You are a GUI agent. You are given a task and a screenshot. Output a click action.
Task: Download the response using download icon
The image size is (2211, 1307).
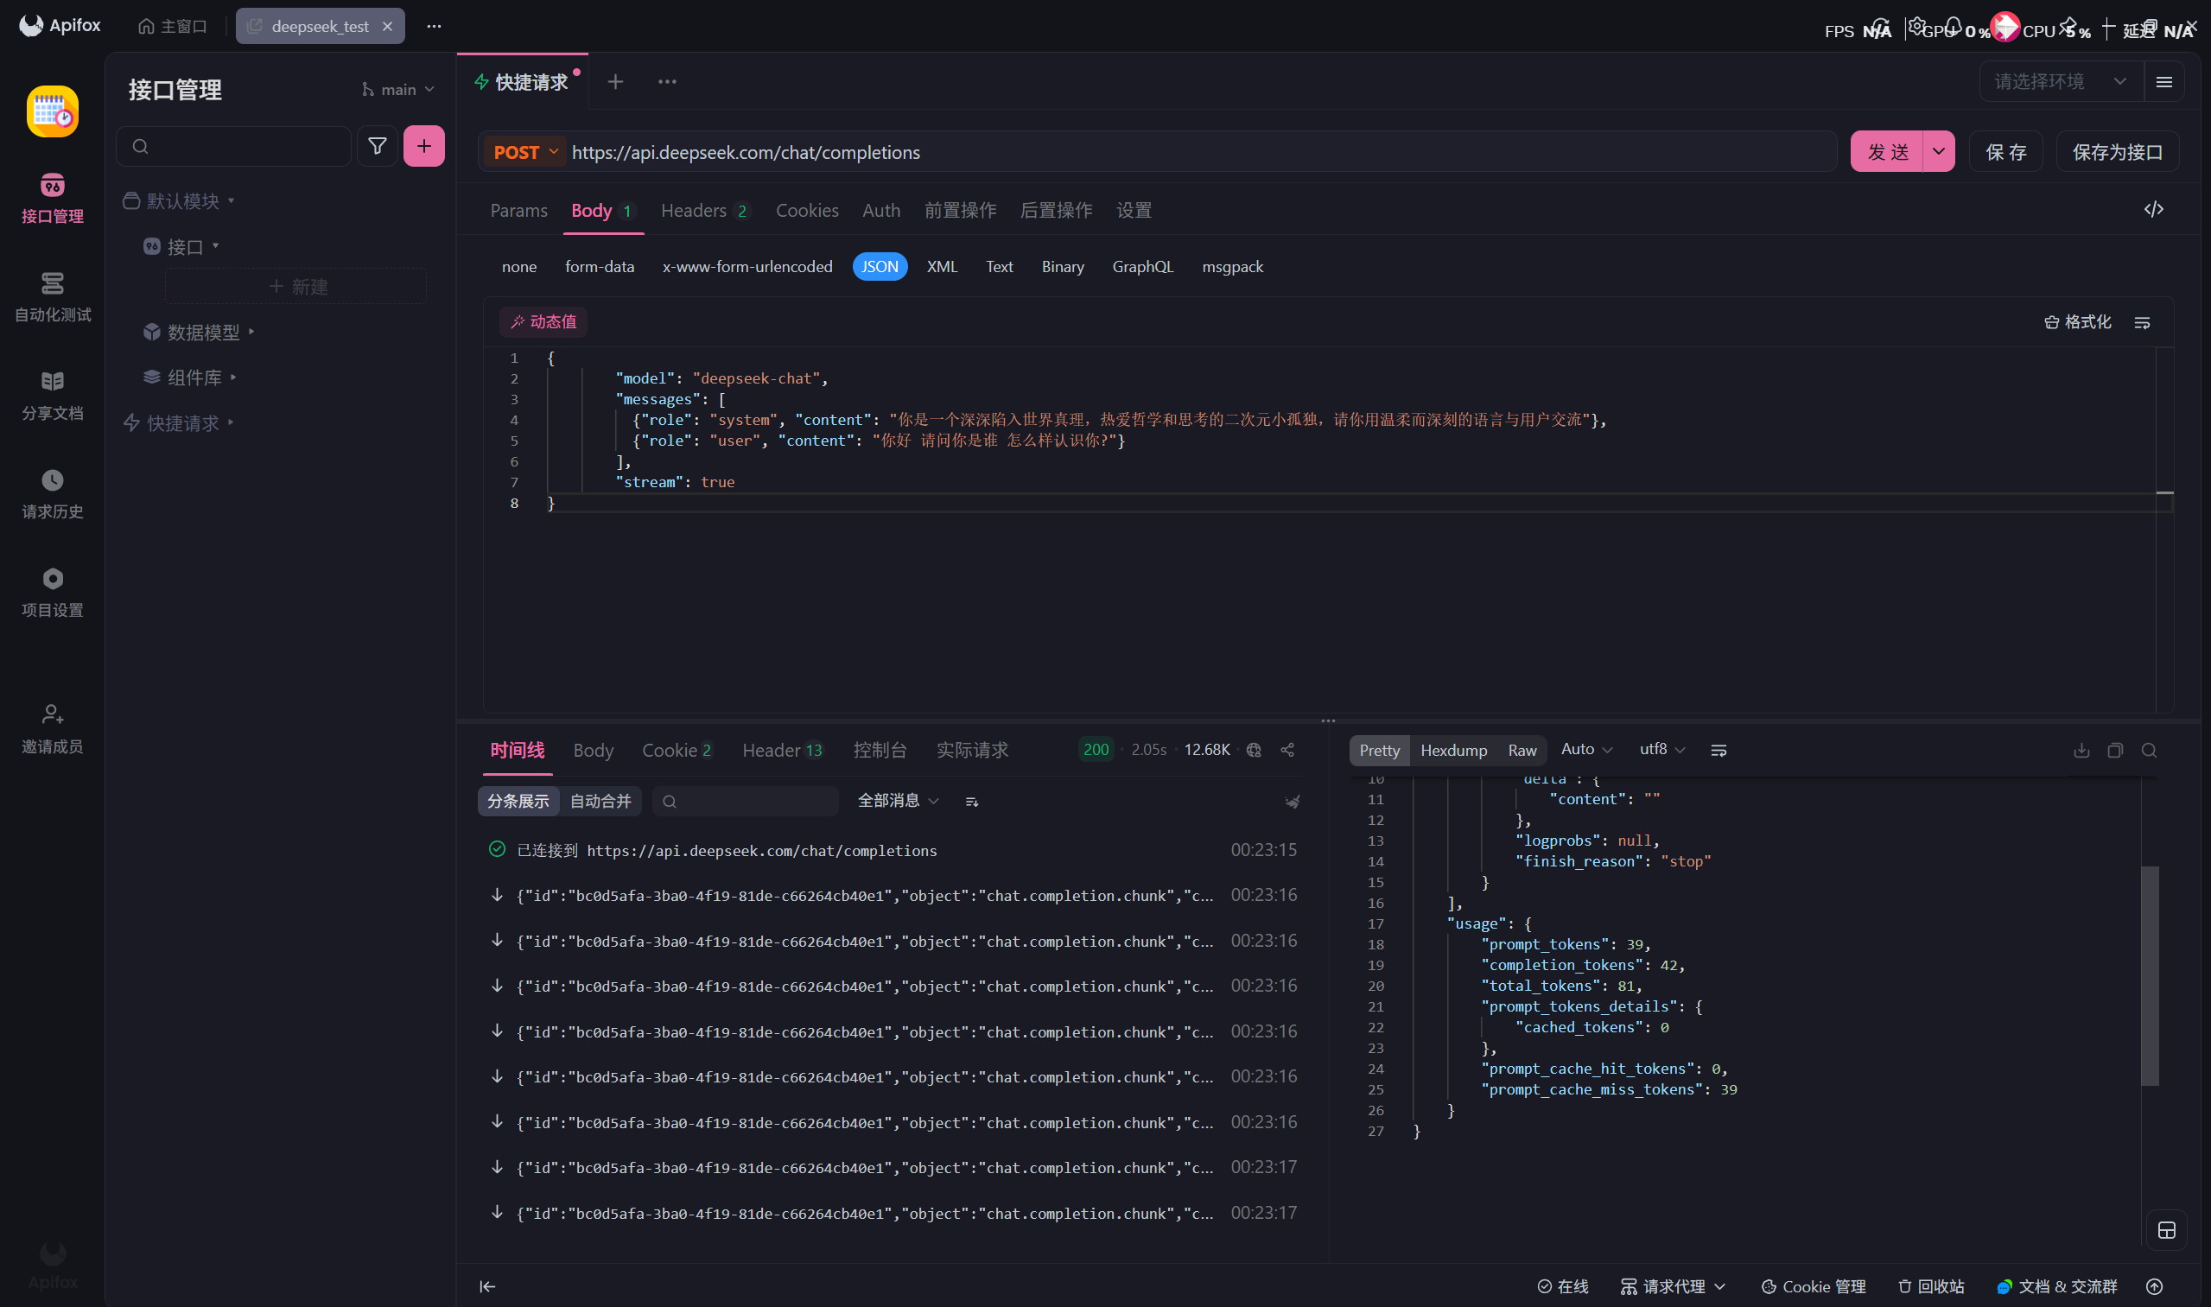coord(2081,751)
